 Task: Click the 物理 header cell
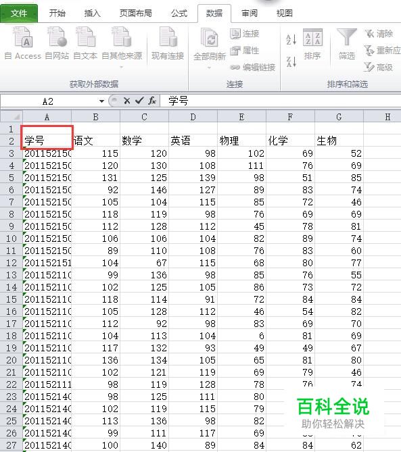[242, 141]
